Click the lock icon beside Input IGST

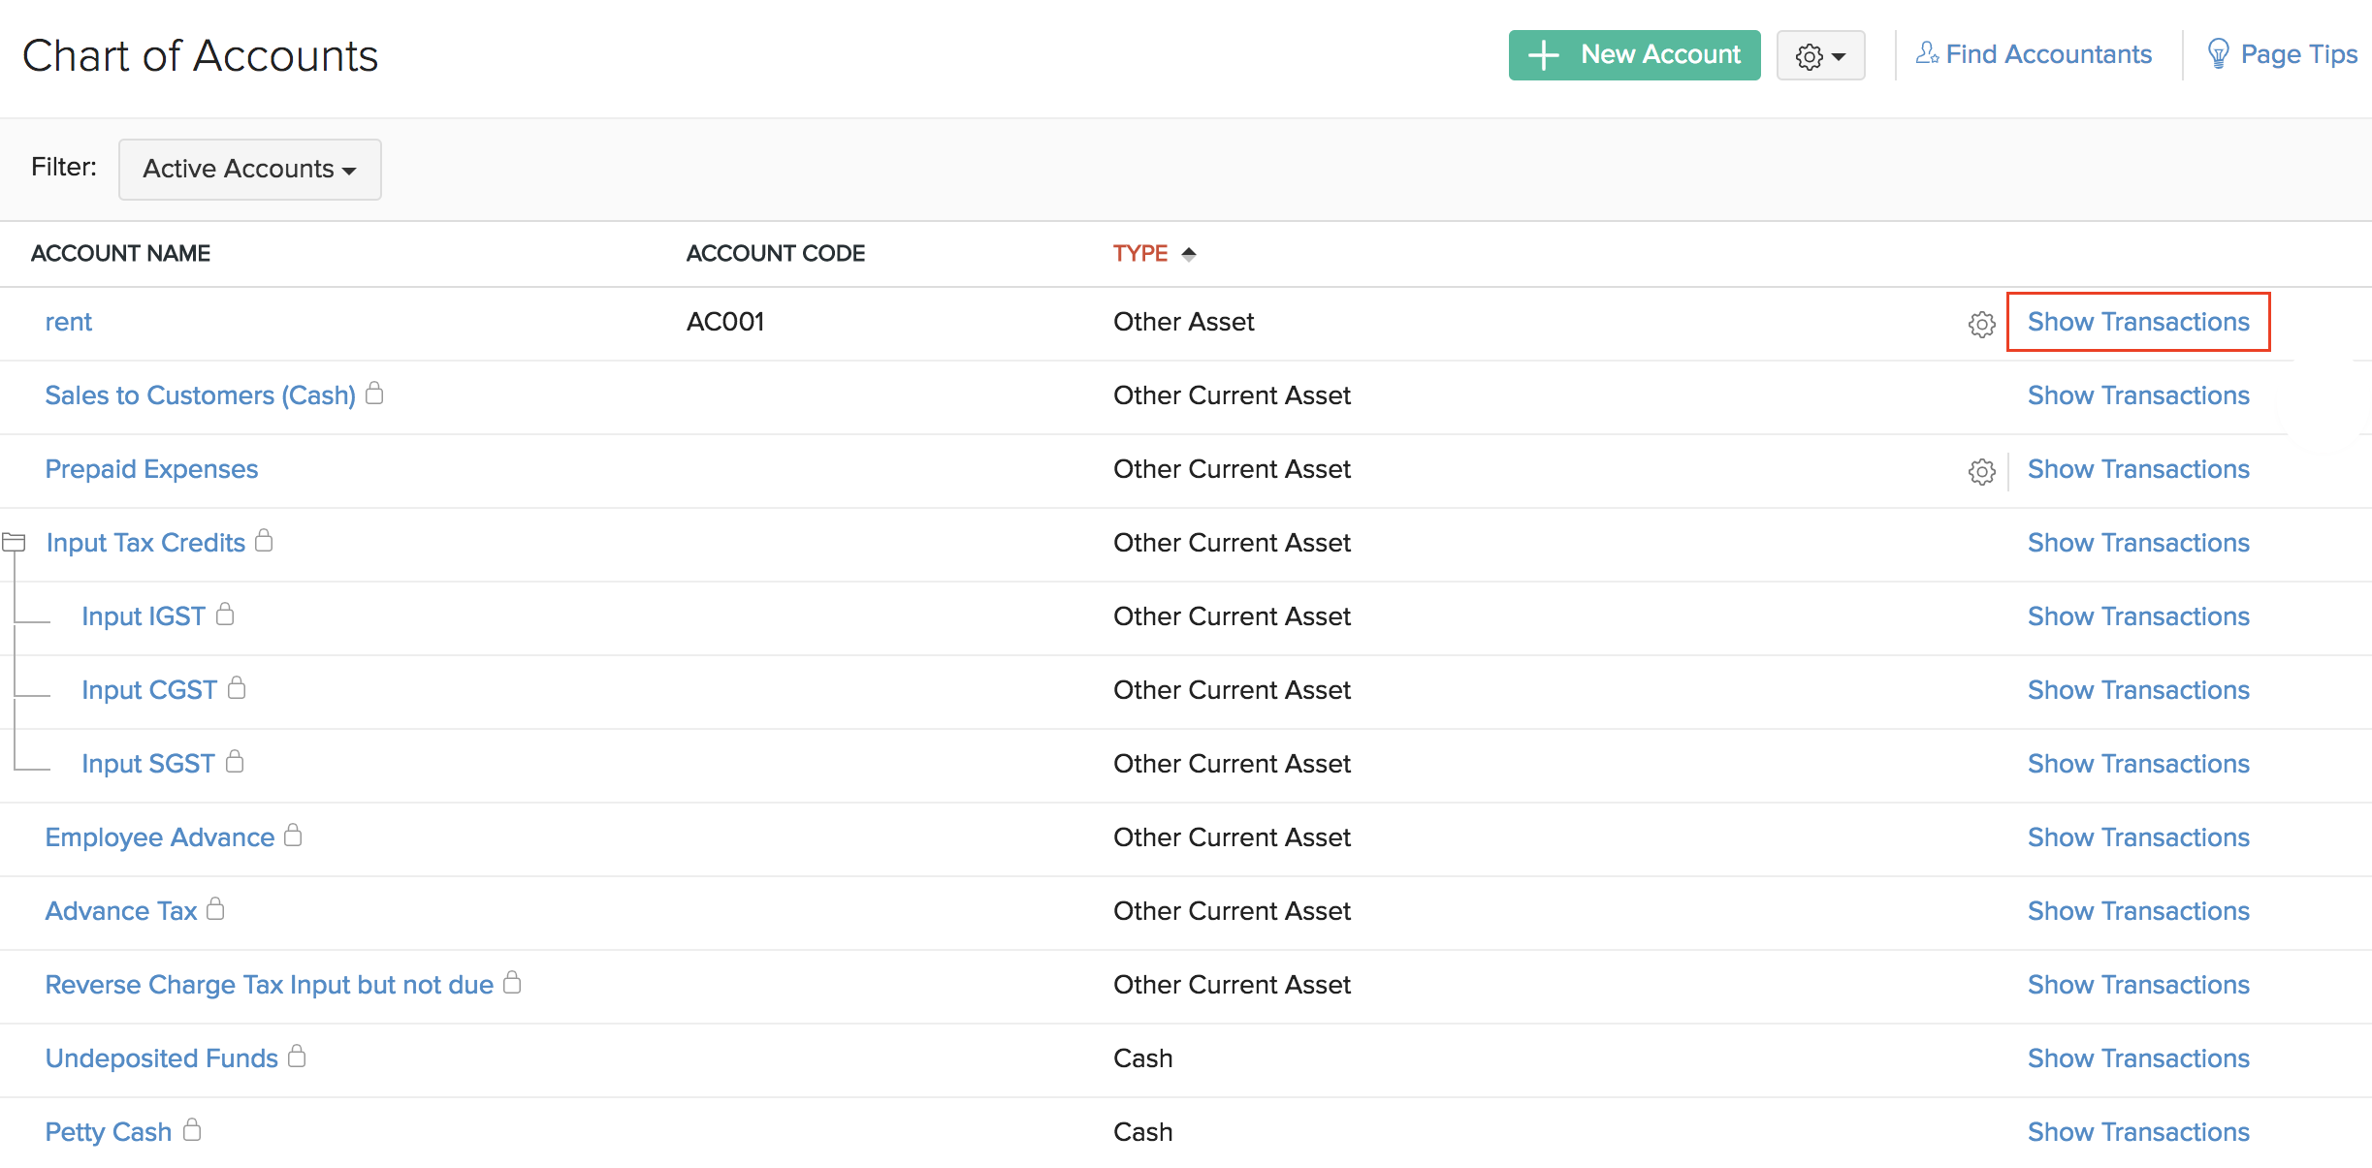225,614
